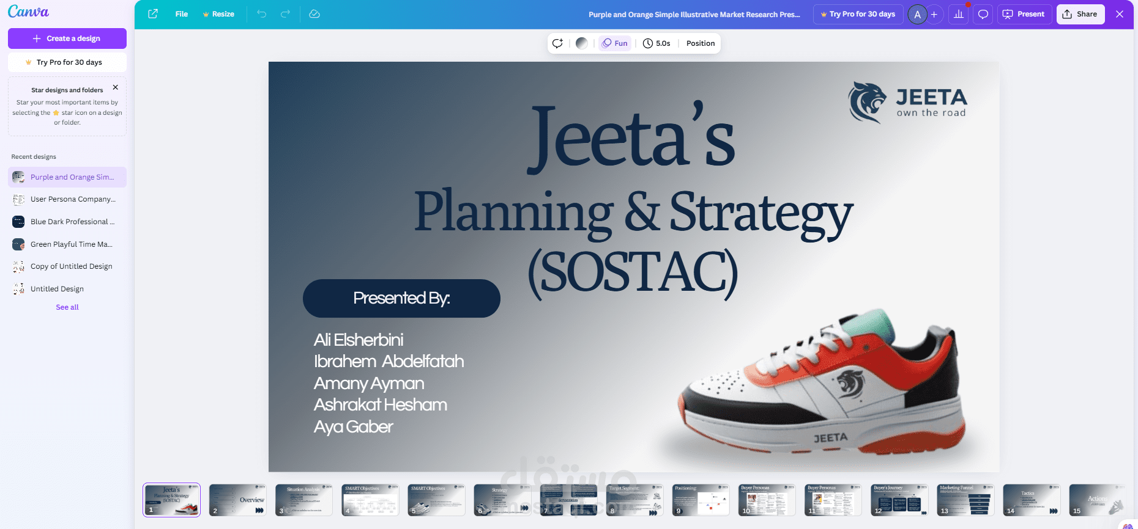Select the Jeeta's title text
This screenshot has width=1138, height=529.
pyautogui.click(x=632, y=137)
